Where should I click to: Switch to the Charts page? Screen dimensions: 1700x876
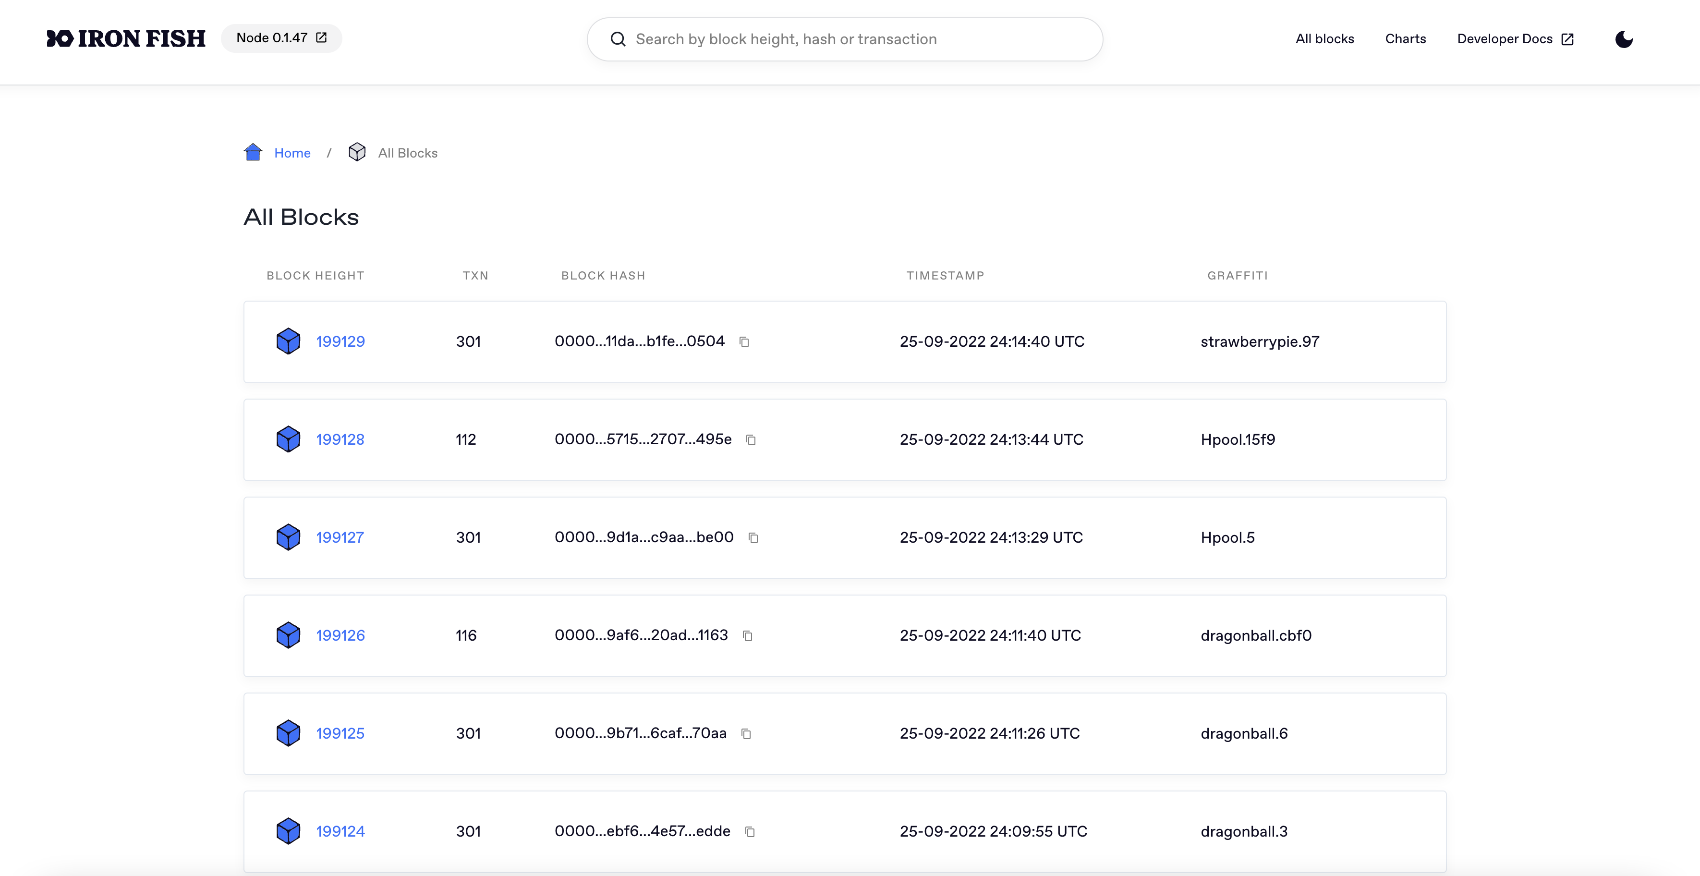point(1405,38)
